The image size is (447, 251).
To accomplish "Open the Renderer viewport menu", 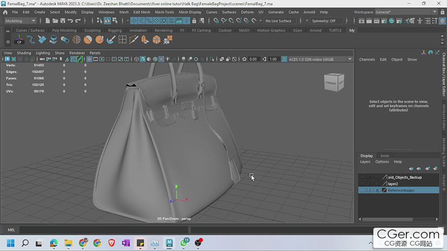I will (77, 53).
